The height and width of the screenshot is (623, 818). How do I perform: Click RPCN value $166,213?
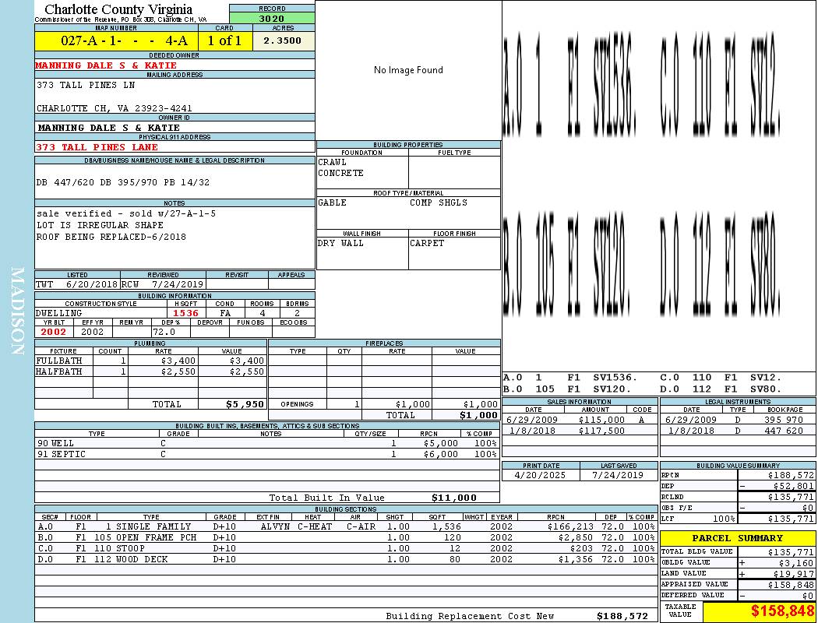tap(571, 527)
